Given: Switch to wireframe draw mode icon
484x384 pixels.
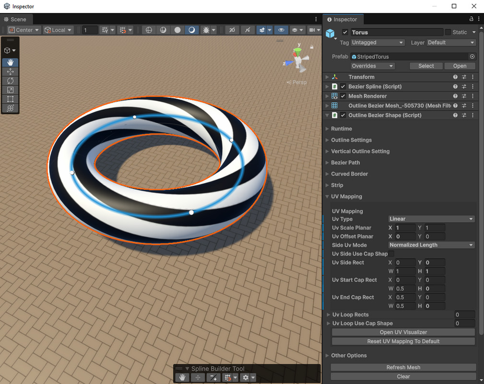Looking at the screenshot, I should 149,30.
